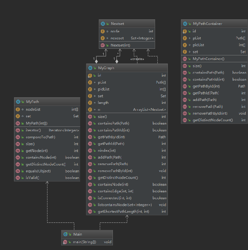Viewport: 248px width, 250px height.
Task: Click the method icon of iterator() in MyPath
Action: [x=18, y=130]
